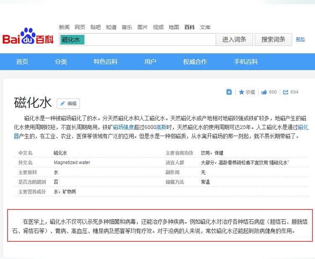Go to 首页 in blue navigation bar
The width and height of the screenshot is (315, 259).
pyautogui.click(x=22, y=62)
